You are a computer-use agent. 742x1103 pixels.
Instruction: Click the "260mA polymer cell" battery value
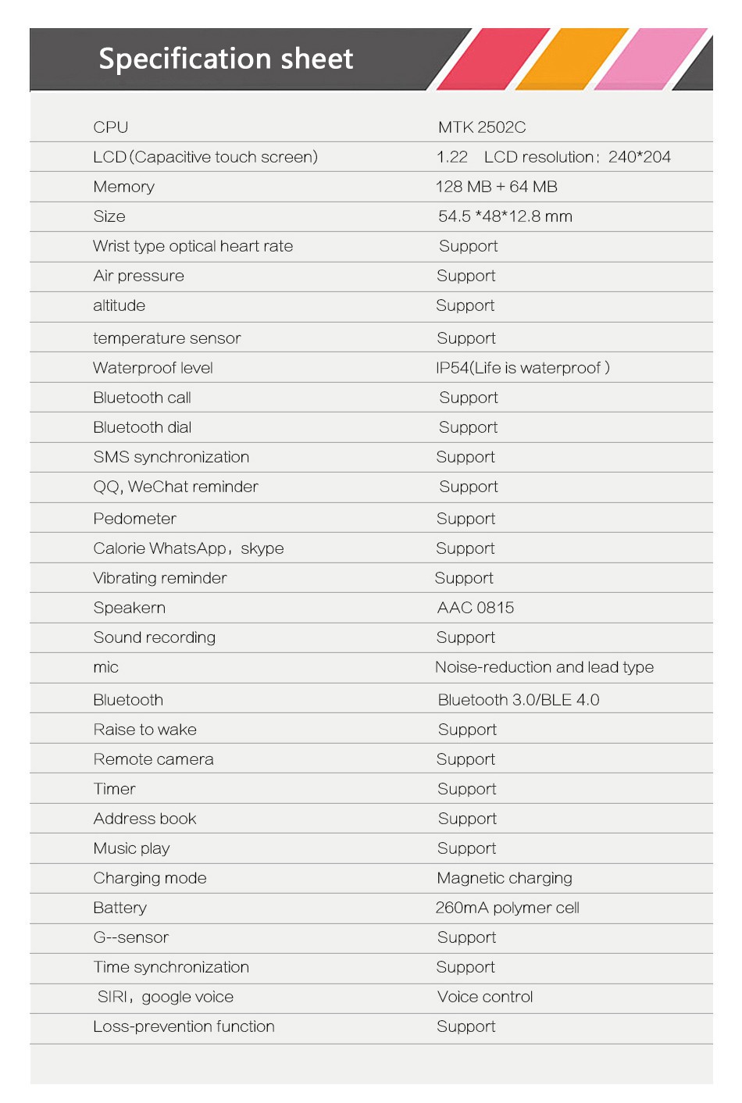(x=508, y=908)
